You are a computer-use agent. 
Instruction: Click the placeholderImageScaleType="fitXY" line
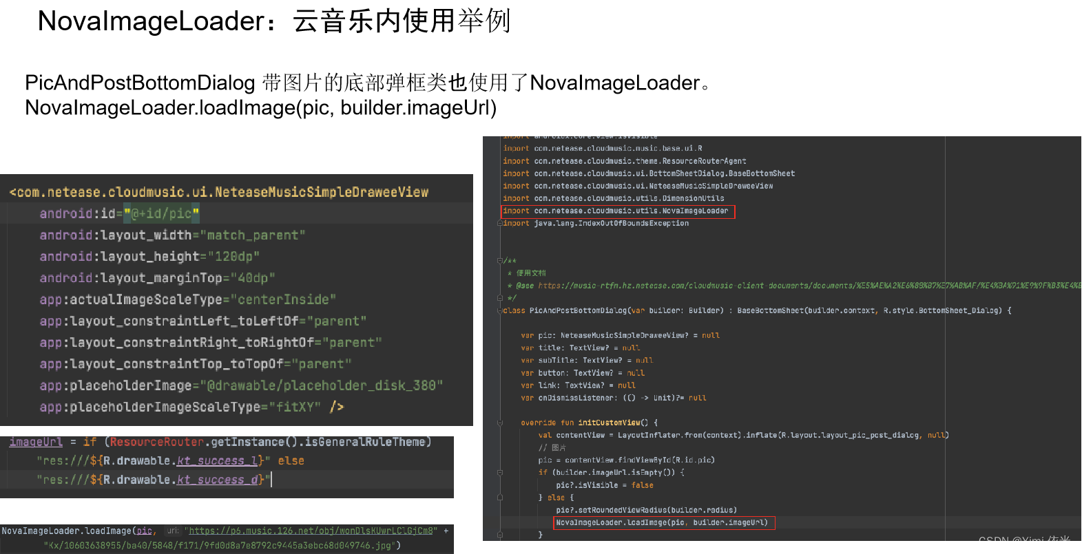191,407
